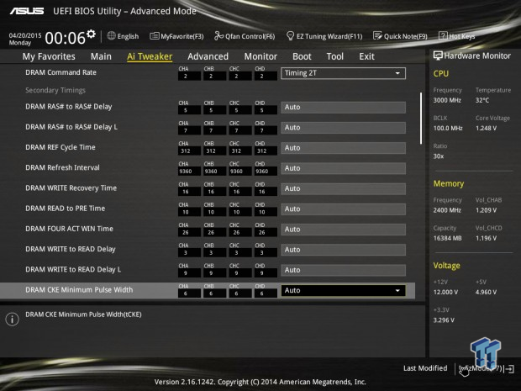Click the Hardware Monitor display icon

click(438, 55)
